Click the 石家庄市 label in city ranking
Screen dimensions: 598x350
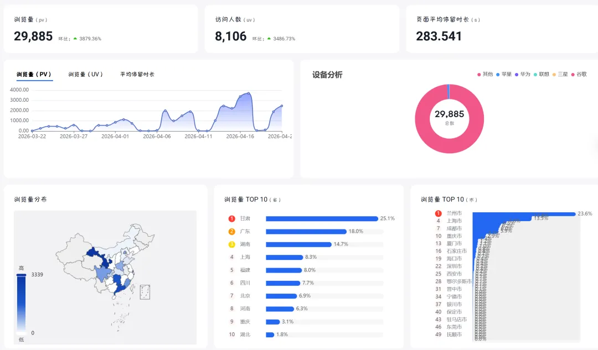coord(456,251)
